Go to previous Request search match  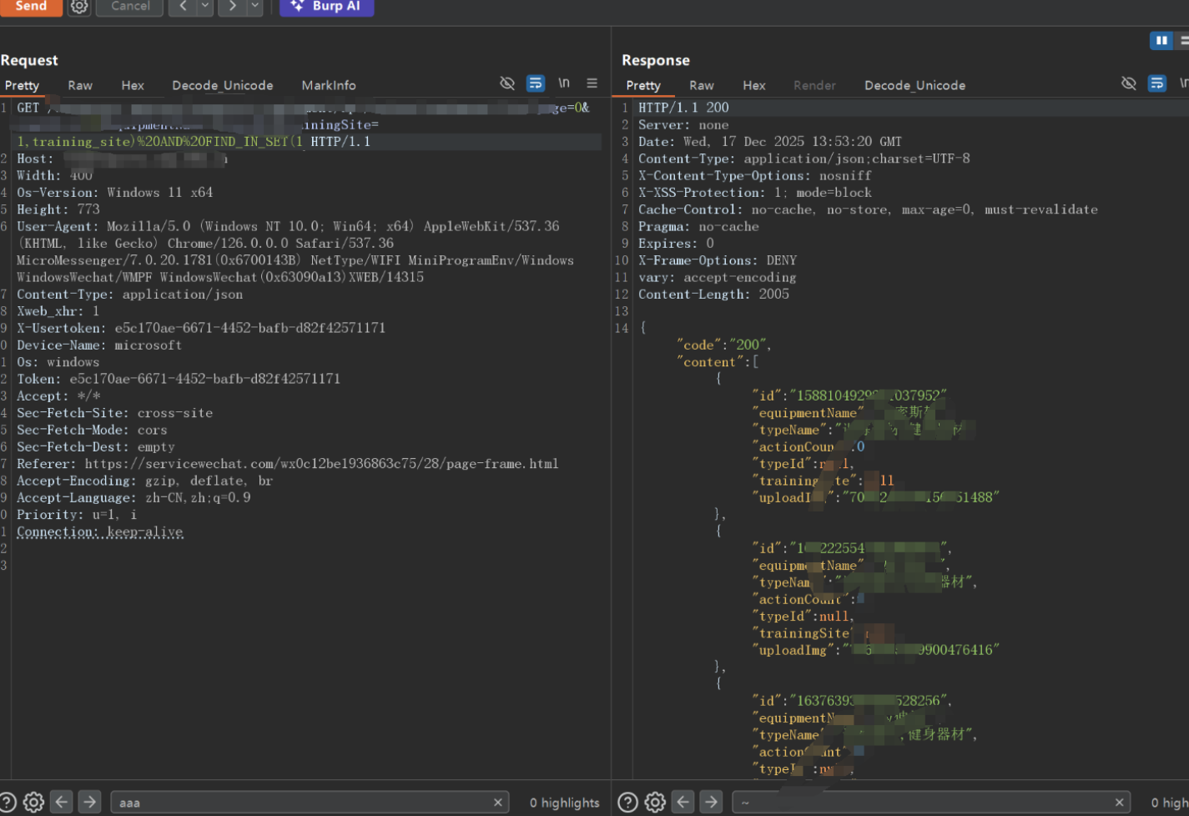[x=62, y=802]
